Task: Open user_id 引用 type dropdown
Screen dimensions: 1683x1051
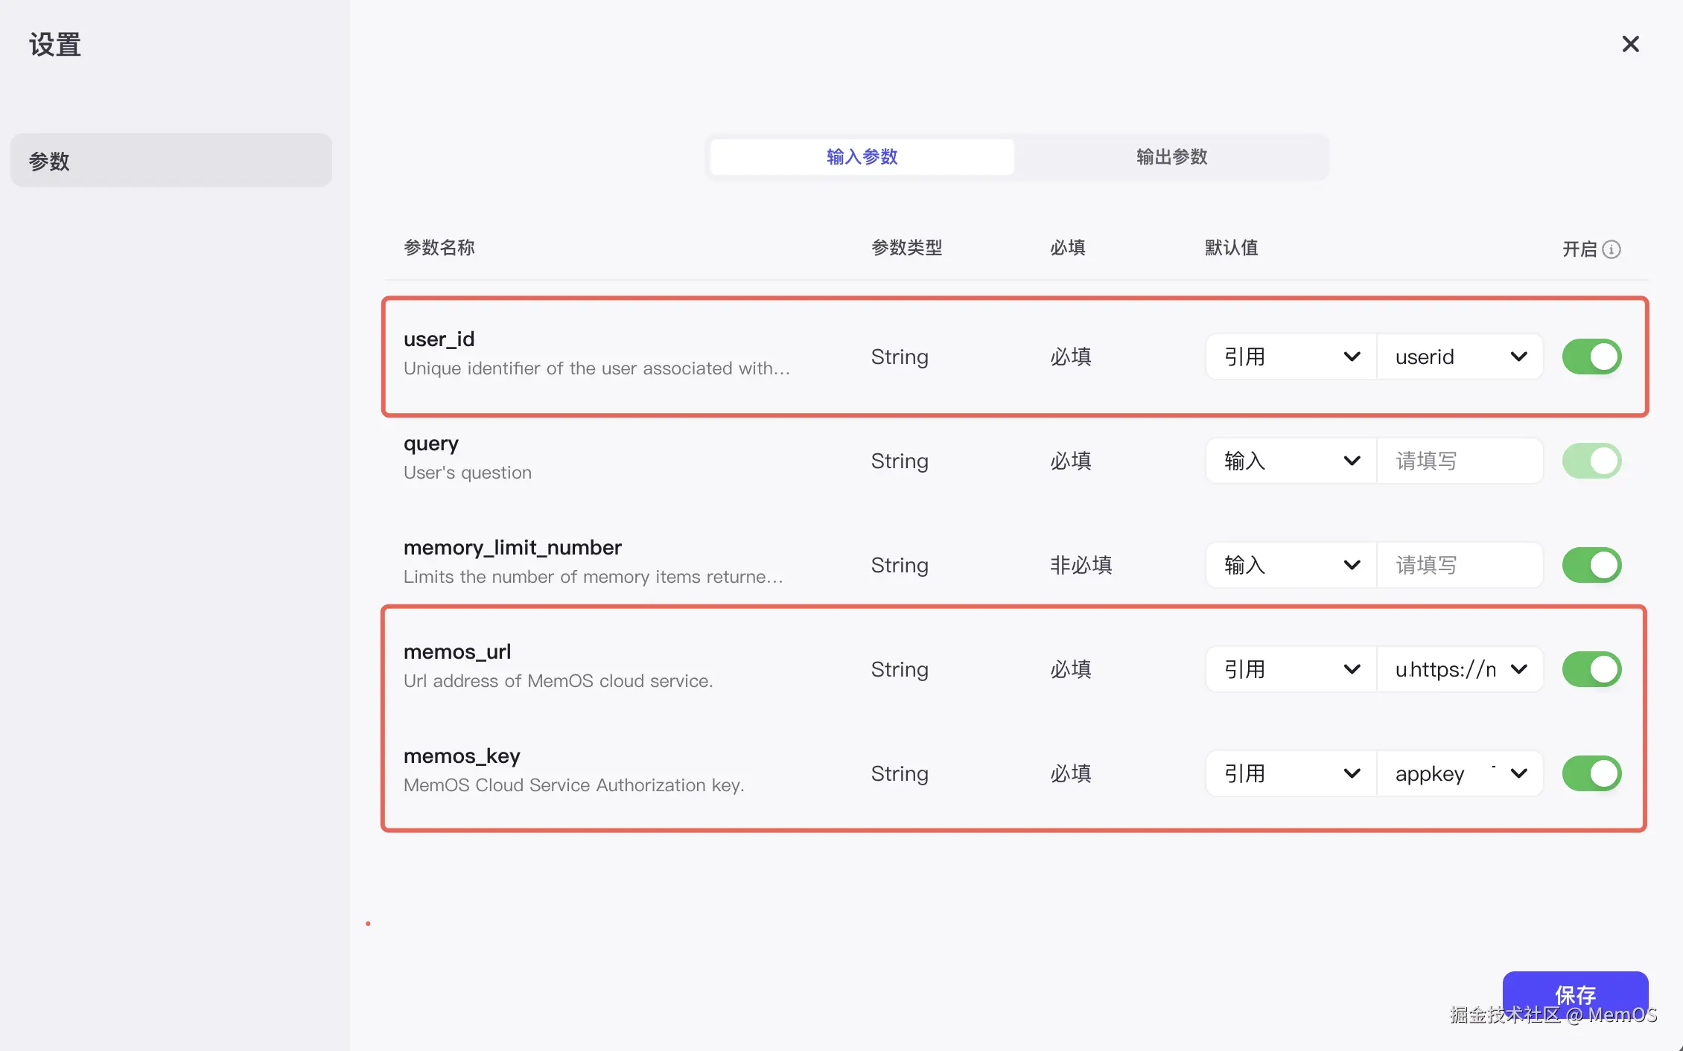Action: [1291, 357]
